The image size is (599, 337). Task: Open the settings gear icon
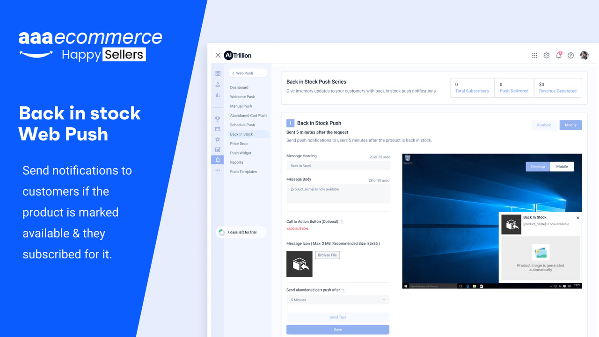(546, 55)
